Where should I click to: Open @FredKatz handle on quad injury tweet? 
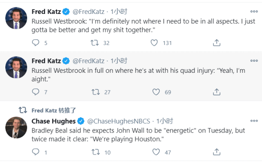pyautogui.click(x=88, y=61)
